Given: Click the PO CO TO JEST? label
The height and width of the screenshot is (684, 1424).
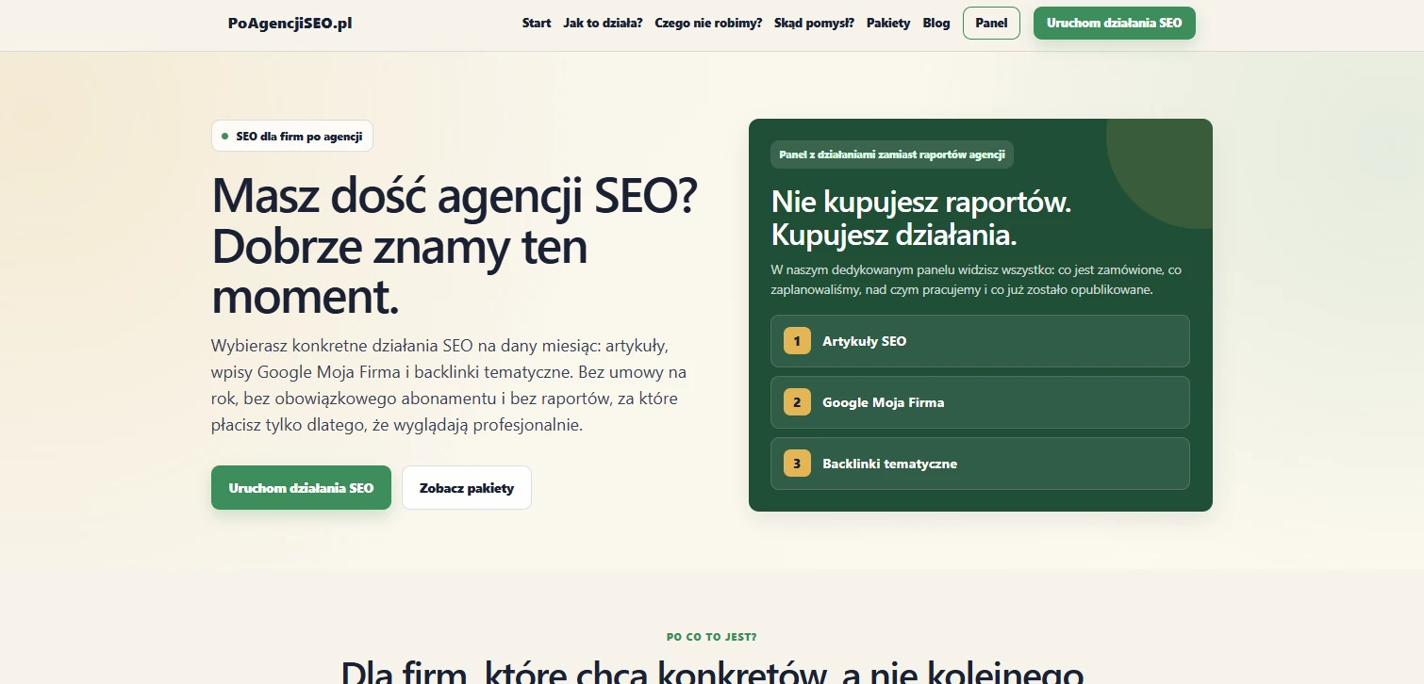Looking at the screenshot, I should (712, 637).
